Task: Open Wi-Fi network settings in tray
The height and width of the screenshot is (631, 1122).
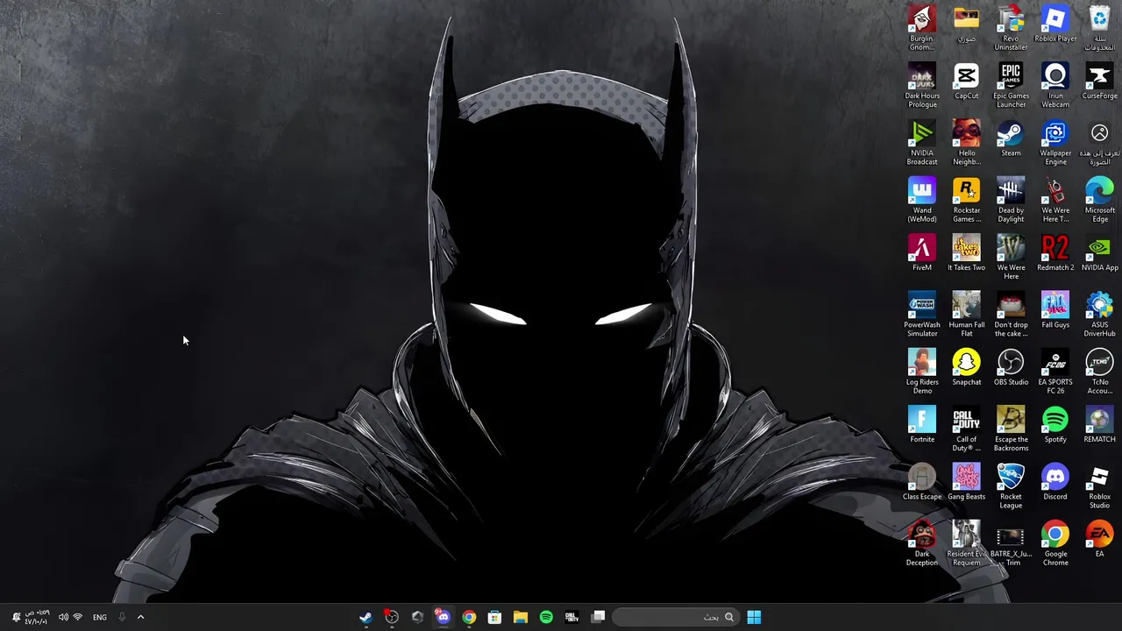Action: coord(78,617)
